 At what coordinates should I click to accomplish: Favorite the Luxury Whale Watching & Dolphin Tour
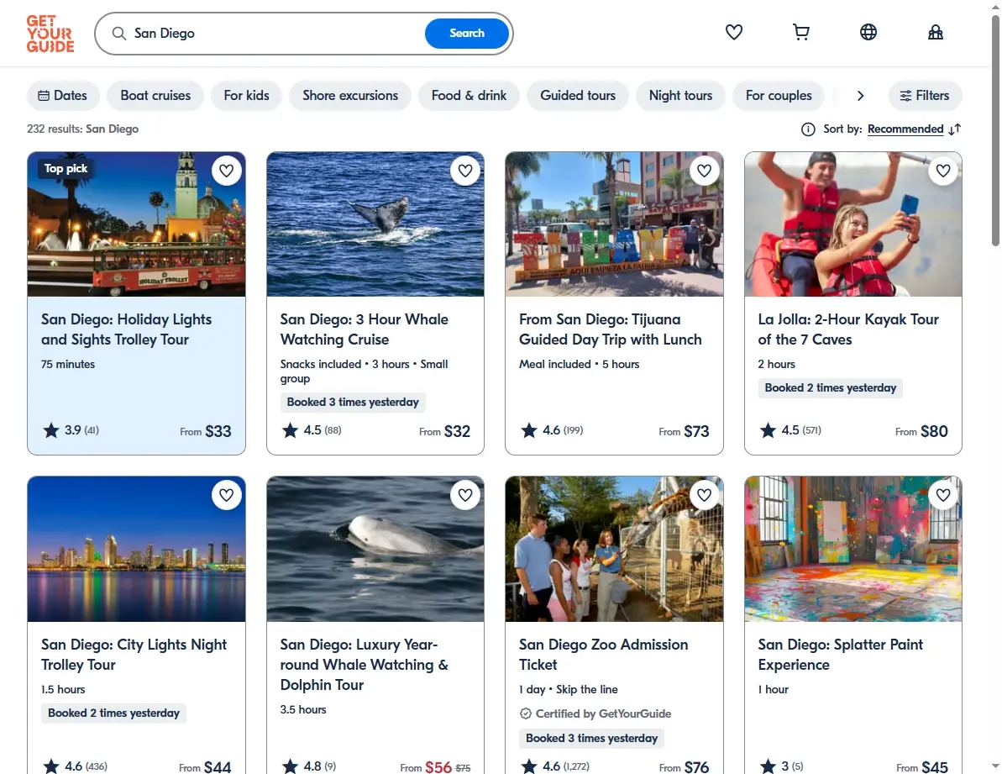point(465,495)
